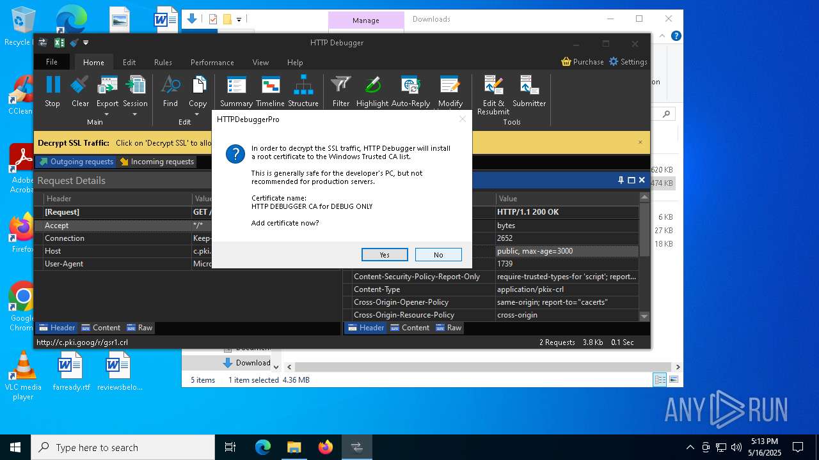The width and height of the screenshot is (819, 460).
Task: Click the Explorer help question icon
Action: coord(676,36)
